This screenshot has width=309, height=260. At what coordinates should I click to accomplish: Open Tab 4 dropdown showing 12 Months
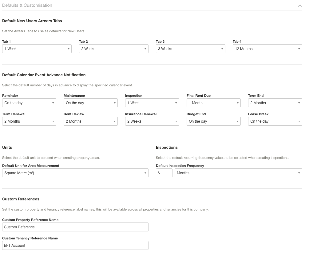click(x=267, y=49)
